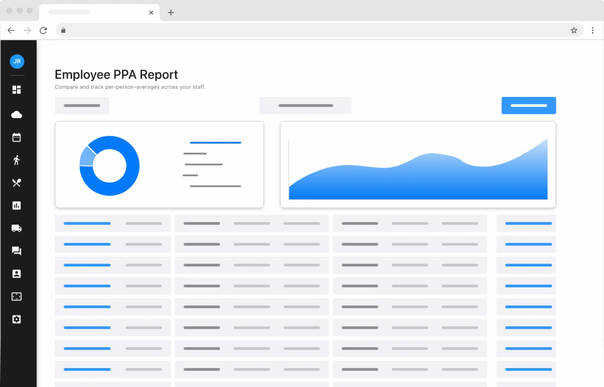The height and width of the screenshot is (387, 604).
Task: Click the JR profile avatar
Action: pyautogui.click(x=17, y=62)
